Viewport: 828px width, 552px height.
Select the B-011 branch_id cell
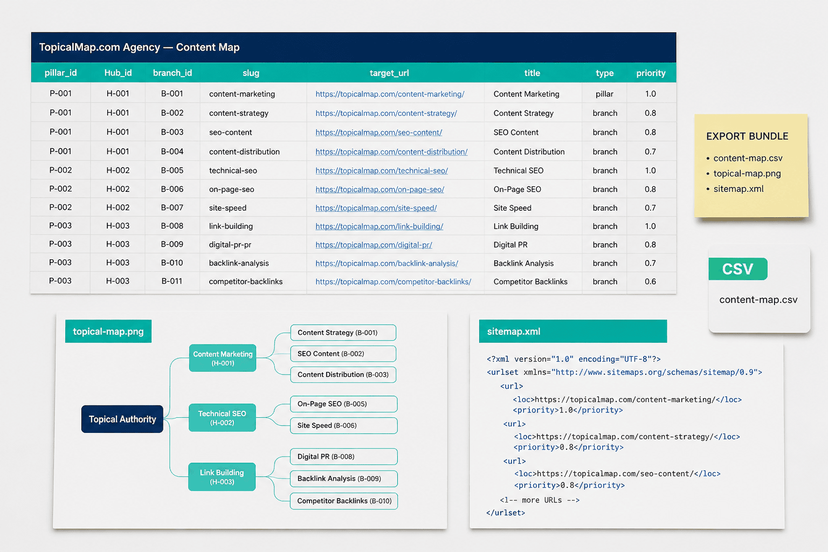click(x=172, y=281)
